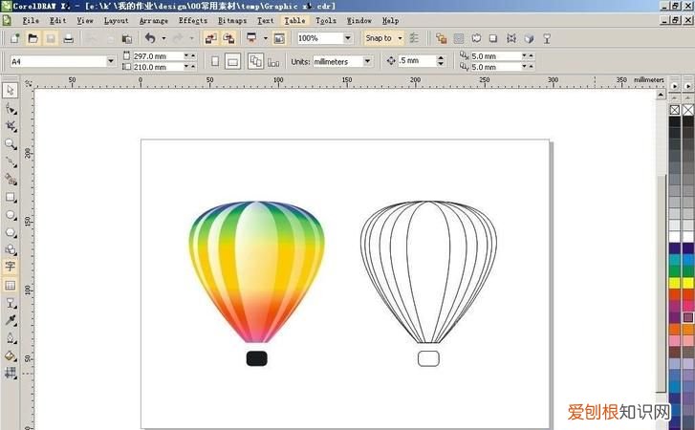Open the zoom level 100% dropdown
Viewport: 695px width, 430px height.
(x=348, y=38)
